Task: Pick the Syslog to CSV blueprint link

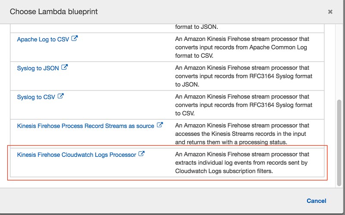Action: point(36,97)
